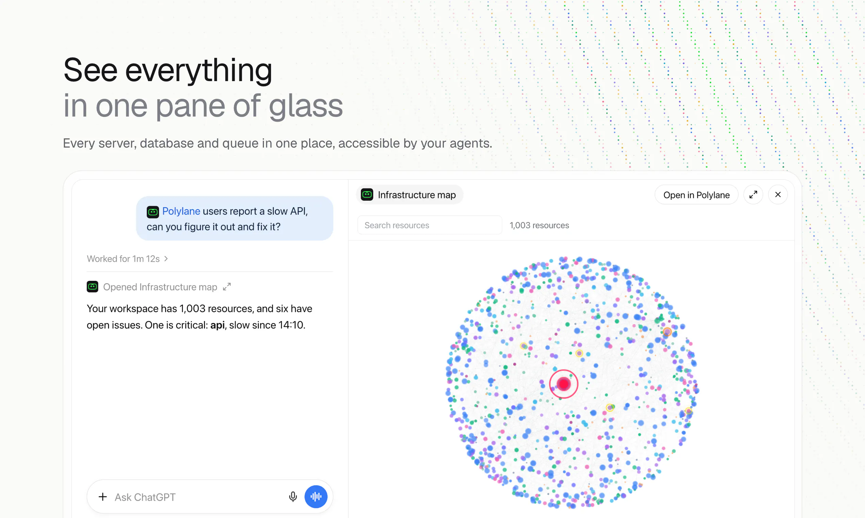Click the Polylane app icon in user message

153,212
